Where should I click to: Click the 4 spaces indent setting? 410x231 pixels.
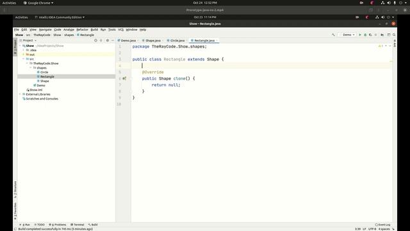click(384, 229)
